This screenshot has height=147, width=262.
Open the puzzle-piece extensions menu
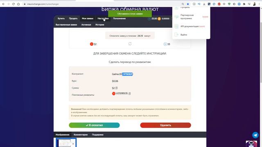coord(244,4)
